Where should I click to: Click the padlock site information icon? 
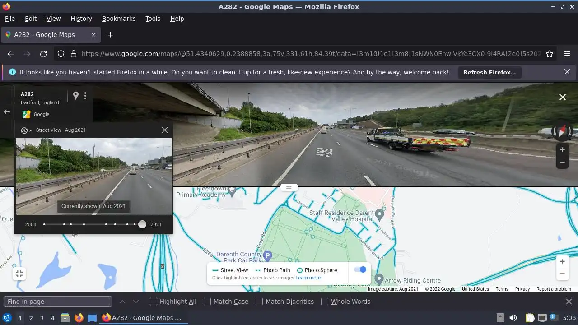74,54
